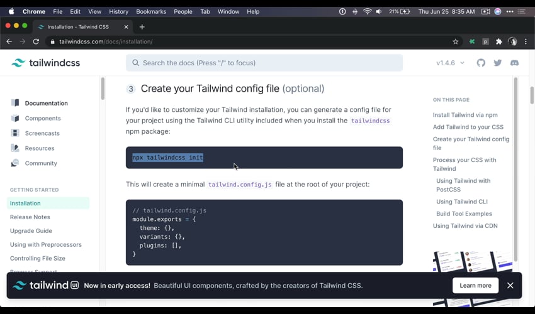This screenshot has height=314, width=535.
Task: Open the View menu
Action: (x=94, y=11)
